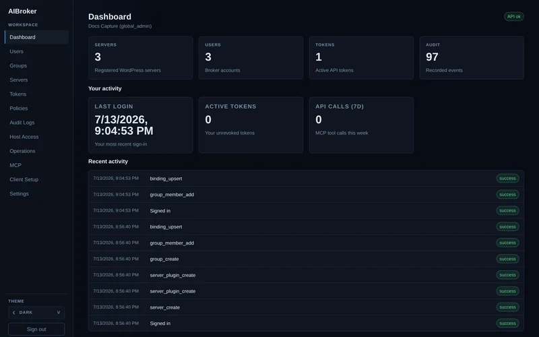Screen dimensions: 539x337
Task: Navigate to Servers section
Action: [x=36, y=80]
